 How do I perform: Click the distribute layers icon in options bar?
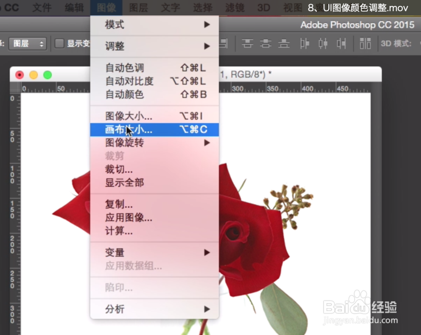[x=366, y=44]
